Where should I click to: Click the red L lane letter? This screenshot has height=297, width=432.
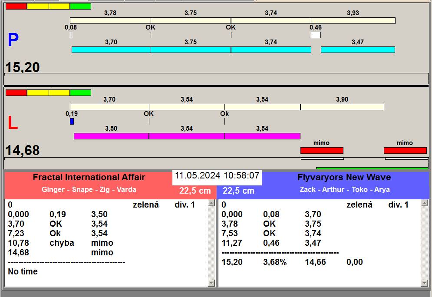click(x=13, y=124)
